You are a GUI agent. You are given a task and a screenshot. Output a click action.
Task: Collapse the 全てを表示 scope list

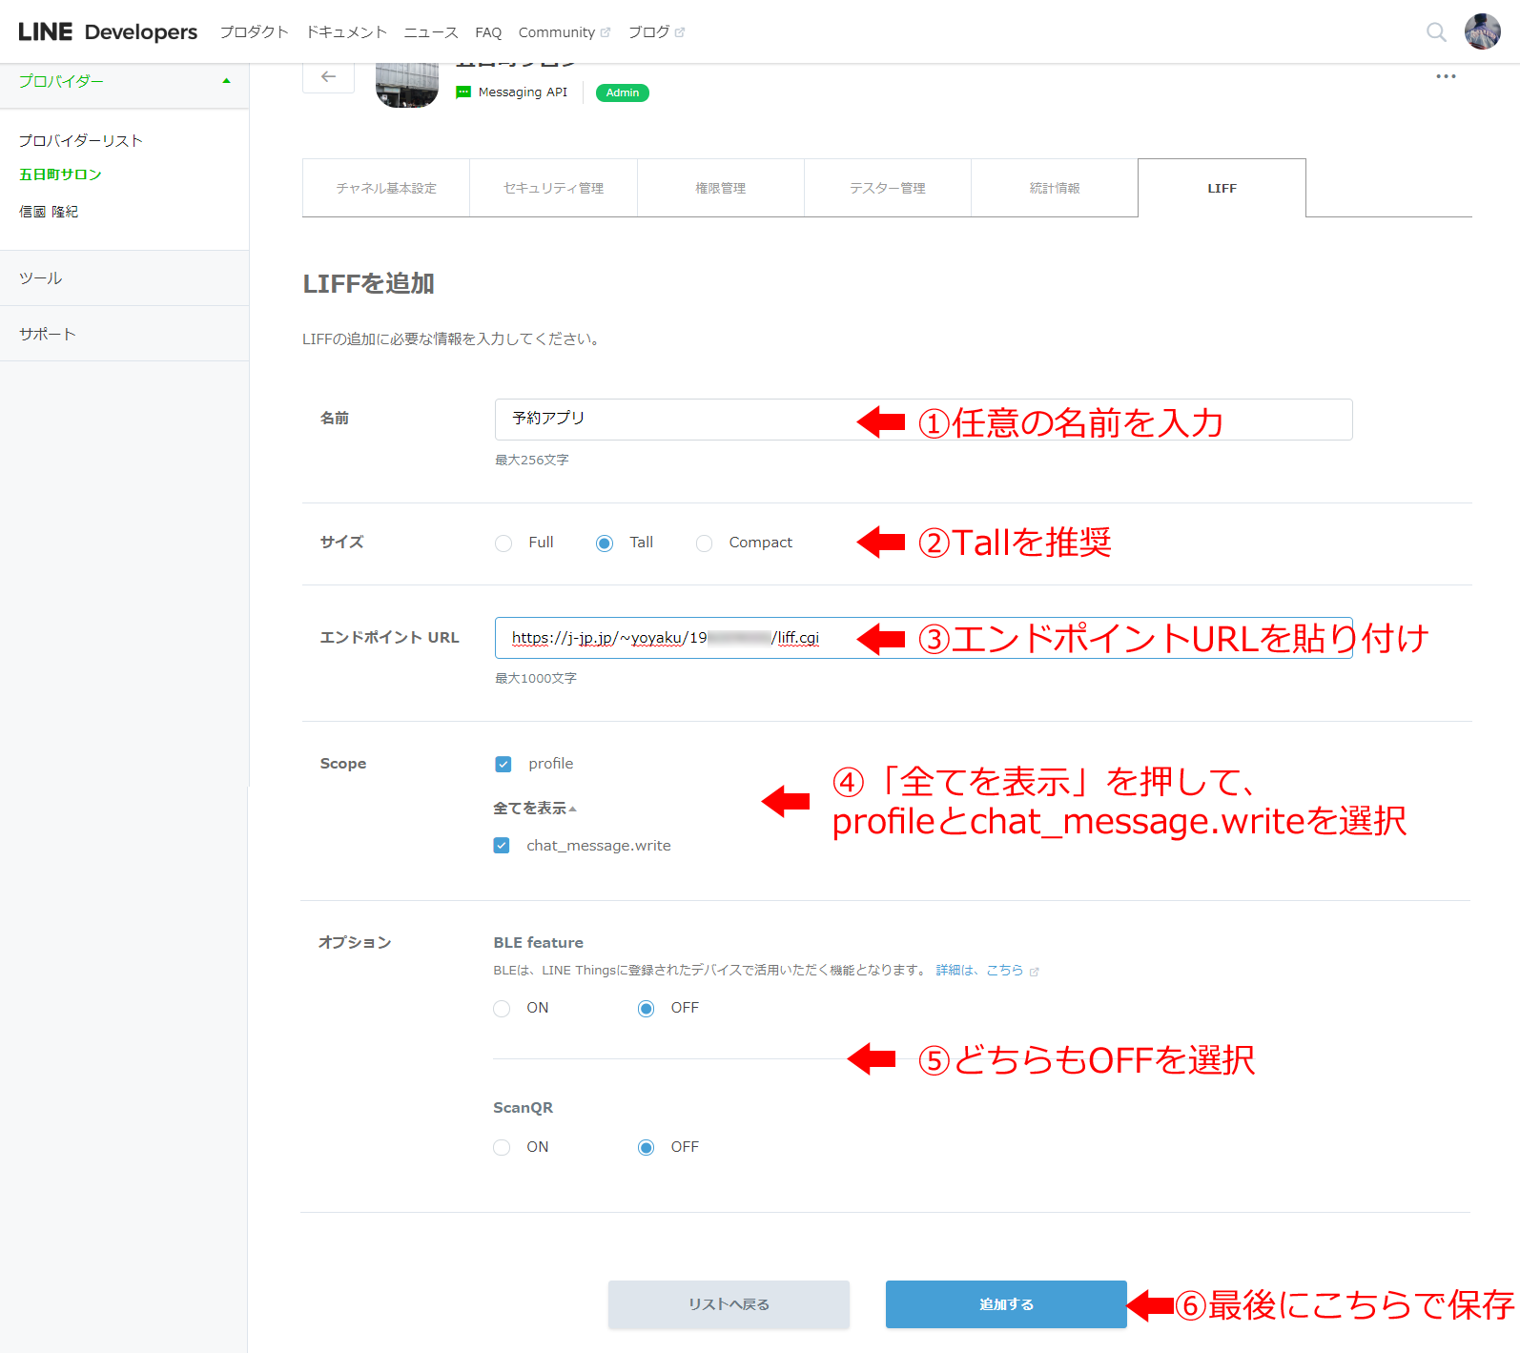(x=534, y=809)
